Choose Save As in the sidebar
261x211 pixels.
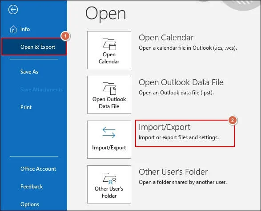[29, 72]
